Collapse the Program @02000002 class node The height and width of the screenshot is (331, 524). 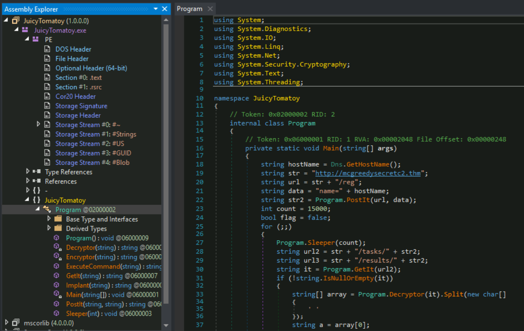click(38, 209)
